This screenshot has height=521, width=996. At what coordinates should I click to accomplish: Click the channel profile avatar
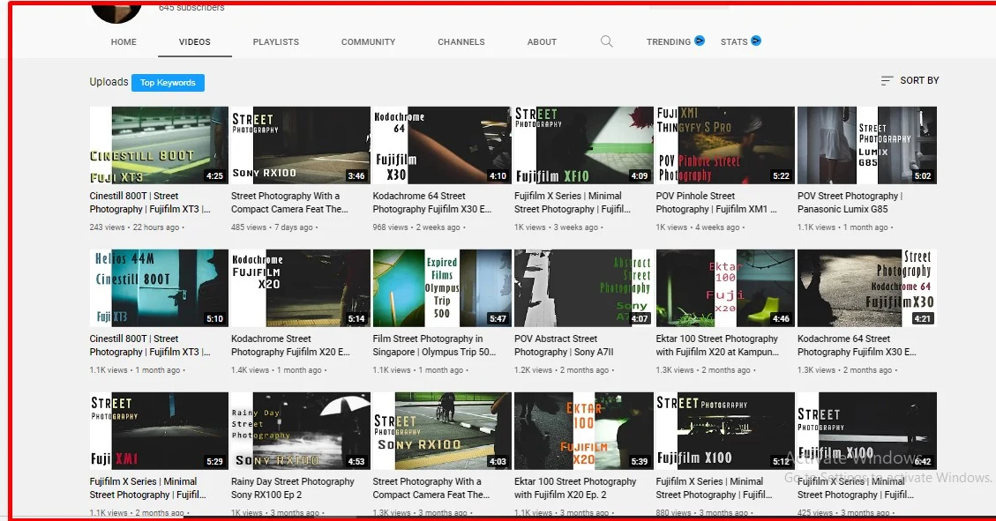pyautogui.click(x=116, y=11)
